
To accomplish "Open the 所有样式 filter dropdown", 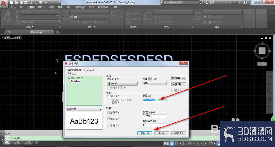I will tap(84, 109).
